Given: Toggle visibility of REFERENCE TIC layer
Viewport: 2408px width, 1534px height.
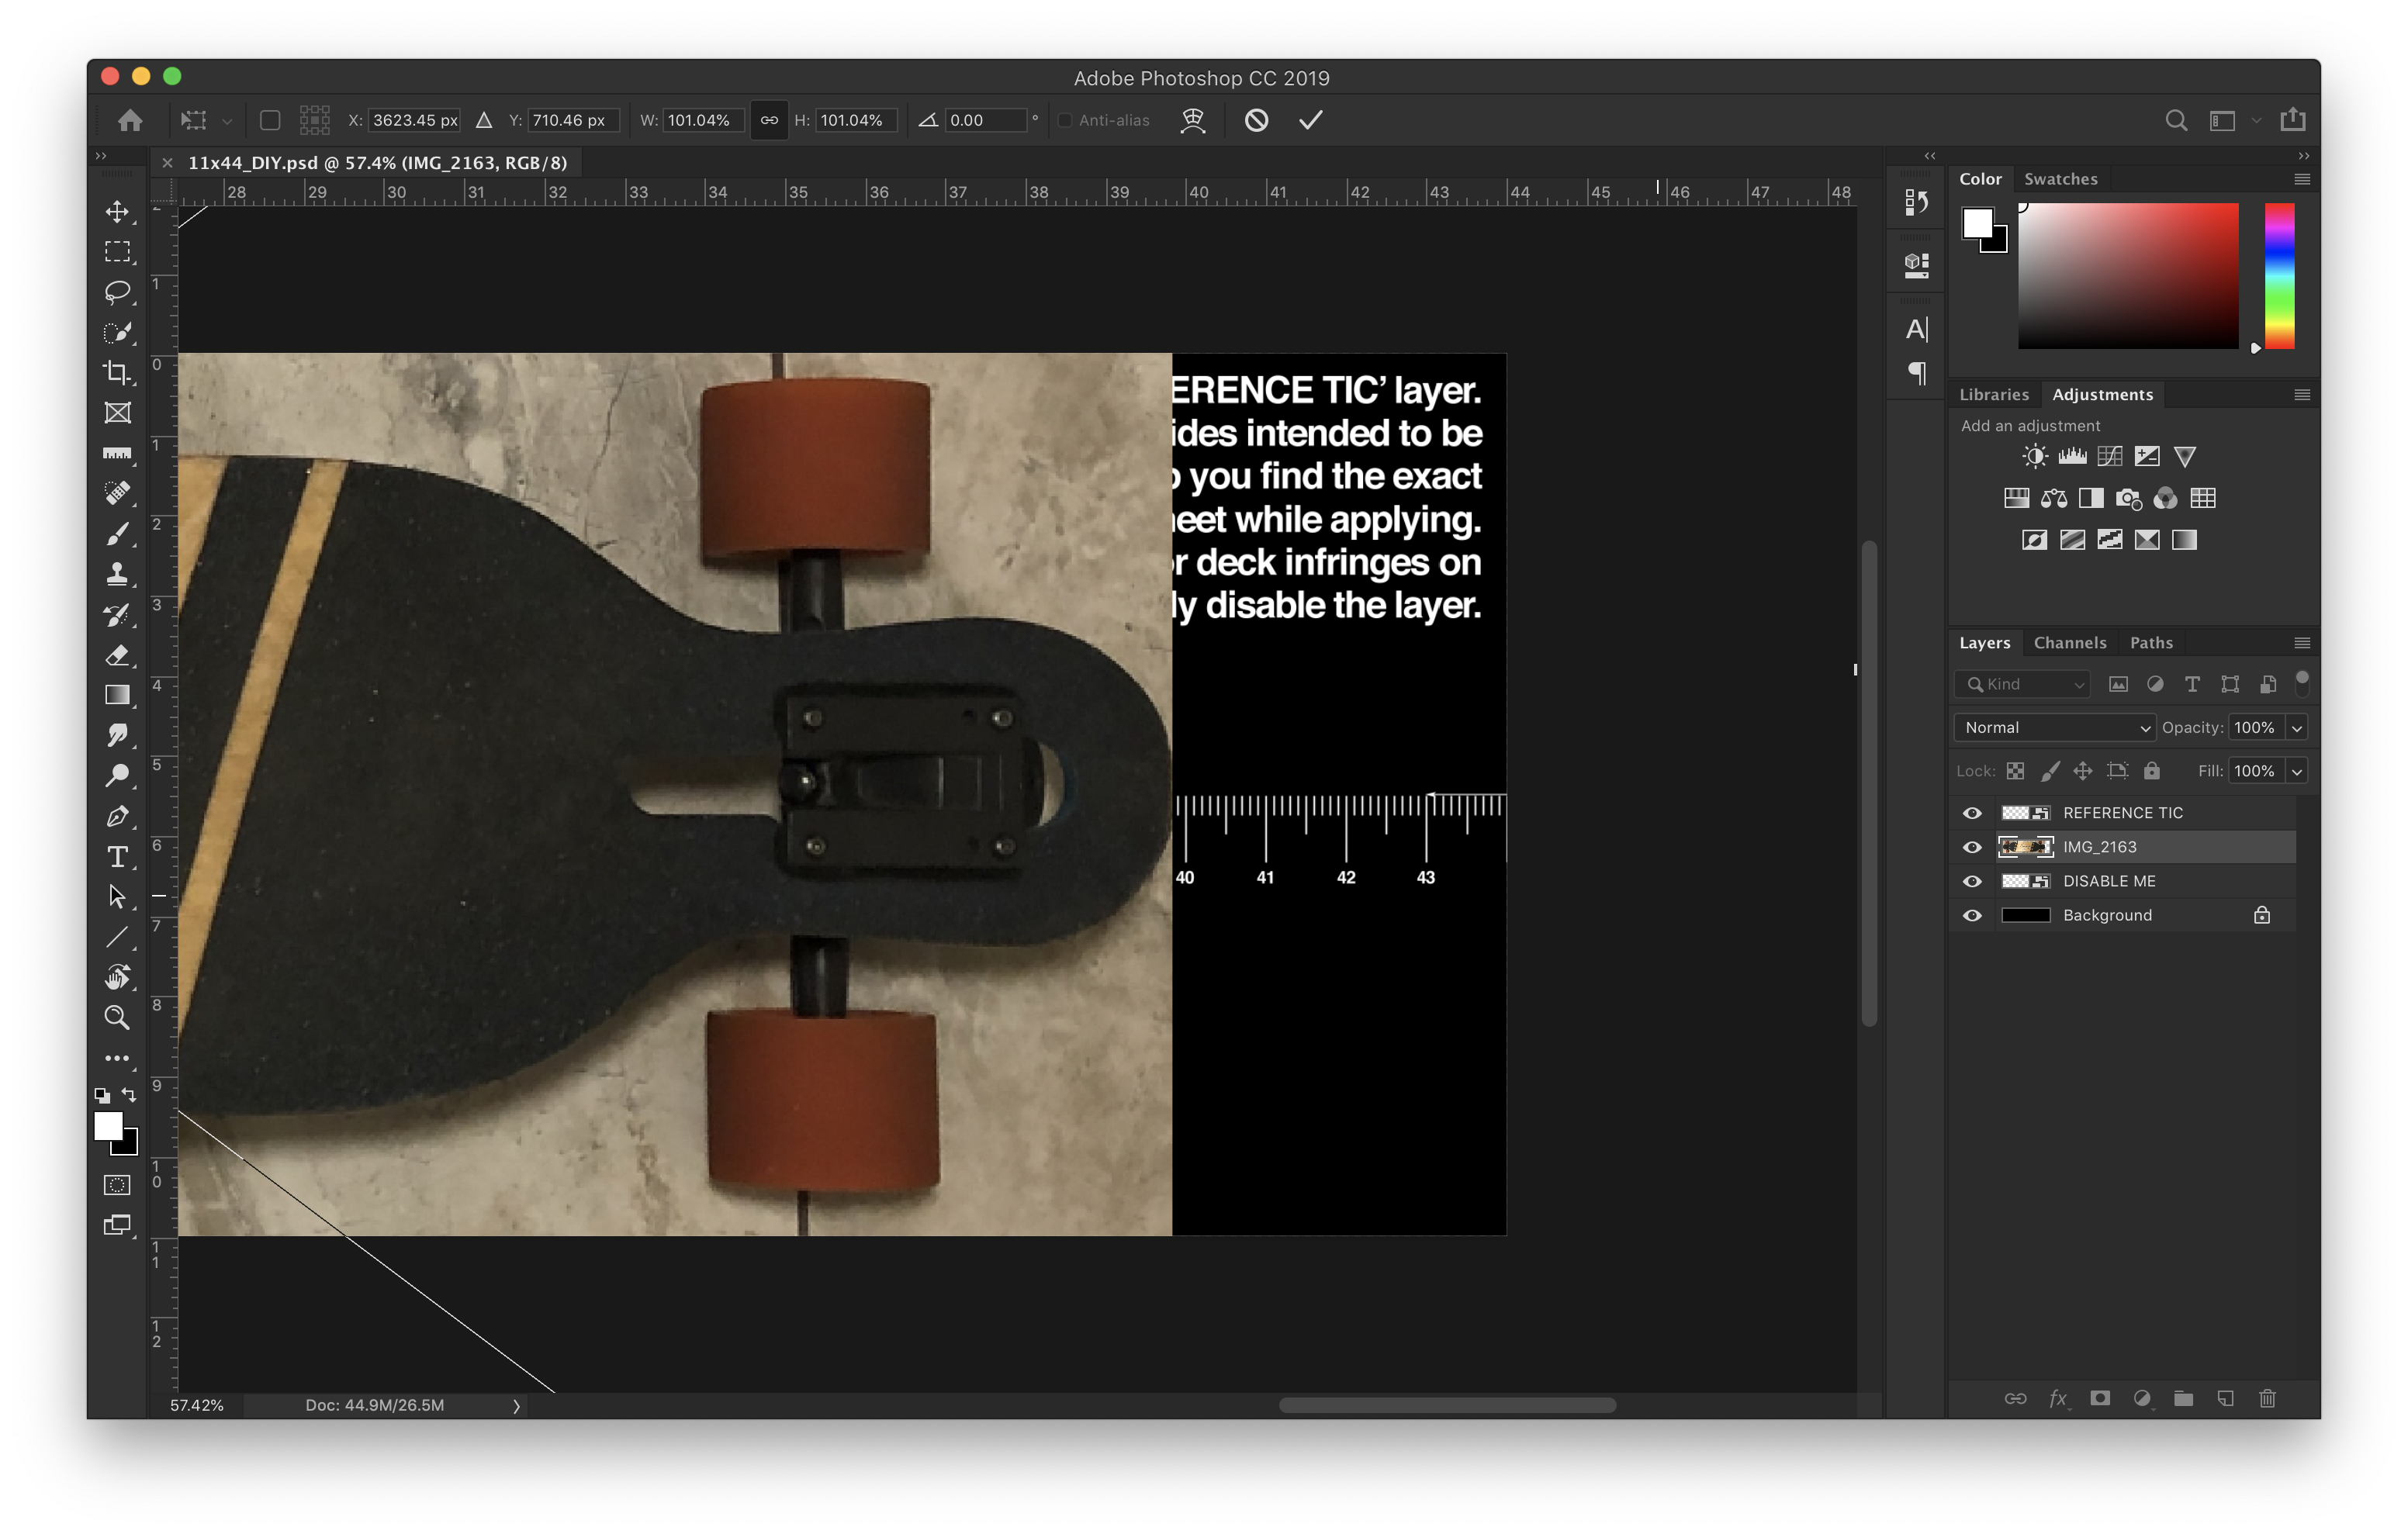Looking at the screenshot, I should (x=1971, y=811).
